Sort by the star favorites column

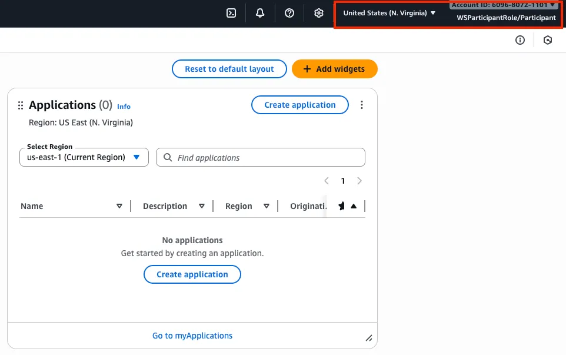(x=347, y=206)
